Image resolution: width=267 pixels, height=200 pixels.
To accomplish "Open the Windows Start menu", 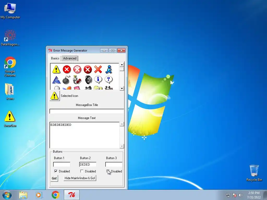I will [x=7, y=195].
